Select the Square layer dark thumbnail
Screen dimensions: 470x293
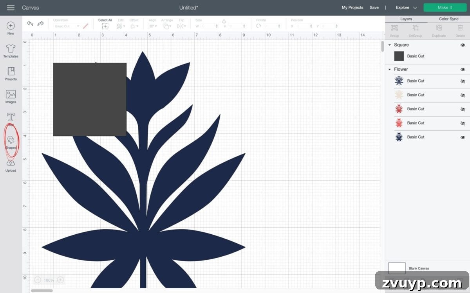(x=399, y=56)
